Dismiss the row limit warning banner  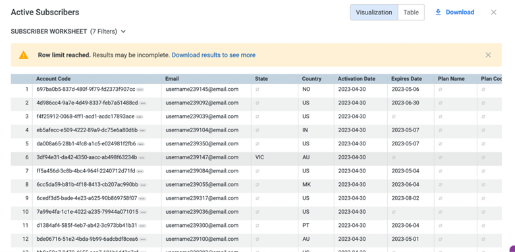pyautogui.click(x=488, y=55)
